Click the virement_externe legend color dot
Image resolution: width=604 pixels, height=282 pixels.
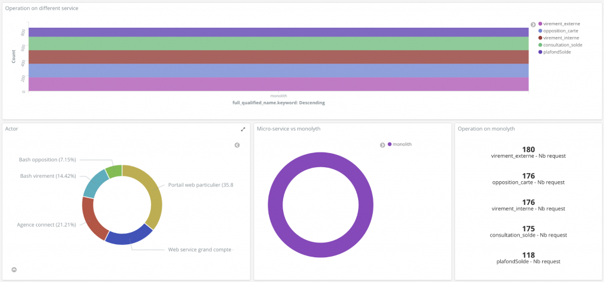540,24
